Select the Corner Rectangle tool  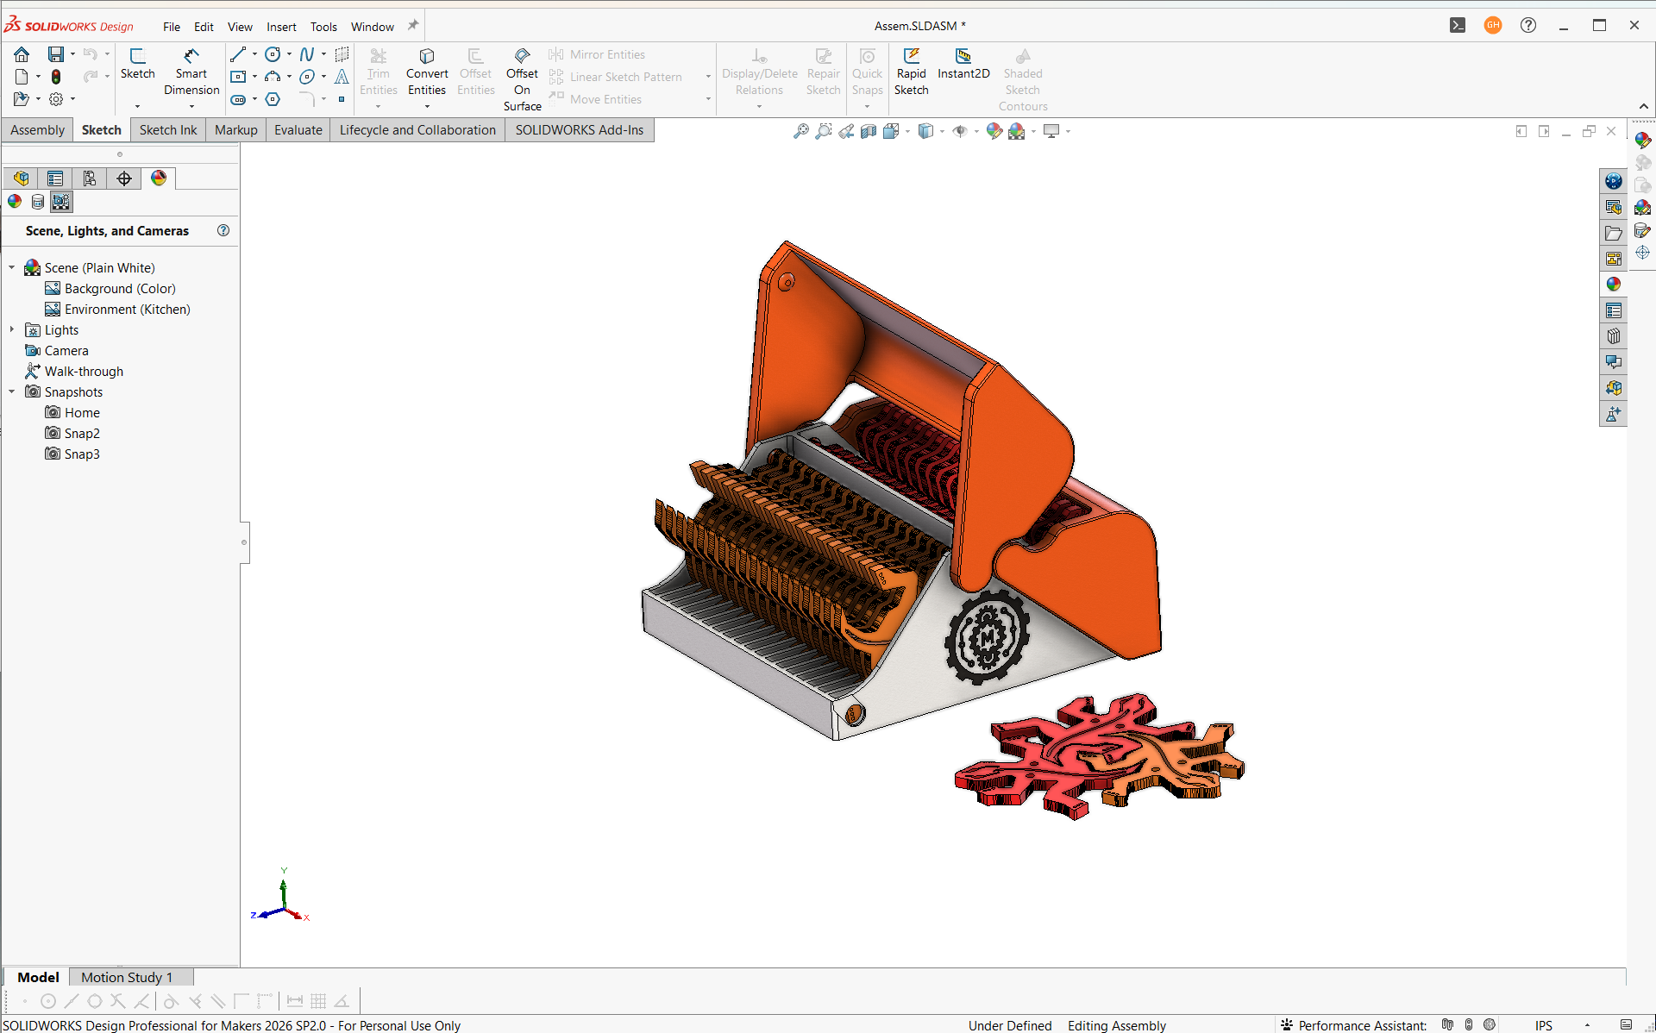[238, 77]
